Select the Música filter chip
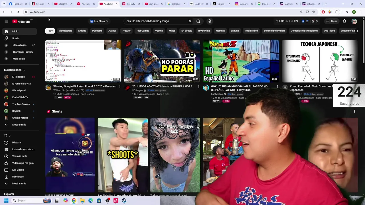This screenshot has width=365, height=205. [82, 31]
